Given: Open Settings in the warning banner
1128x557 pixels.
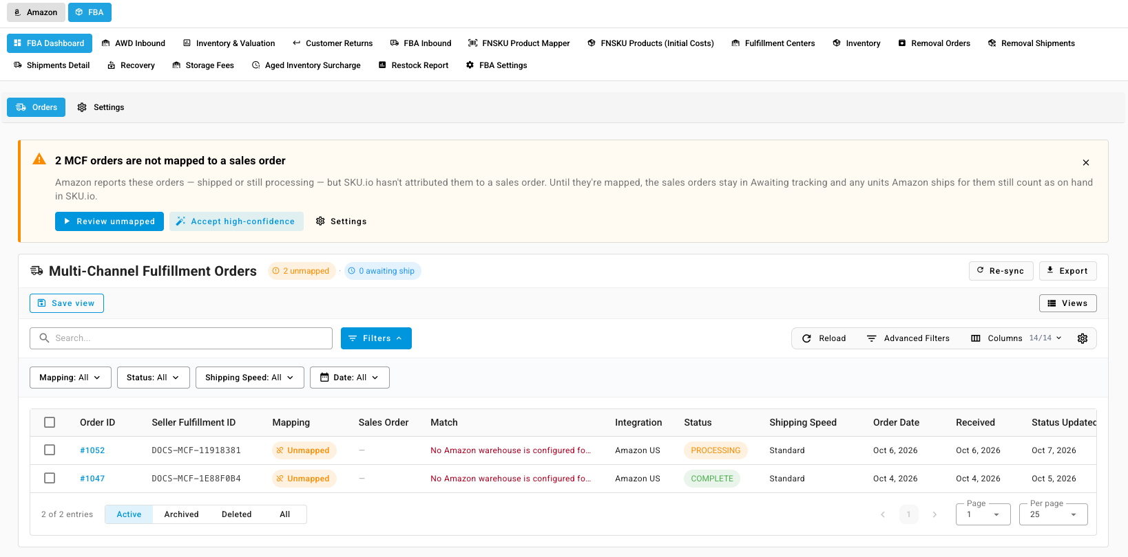Looking at the screenshot, I should point(341,221).
